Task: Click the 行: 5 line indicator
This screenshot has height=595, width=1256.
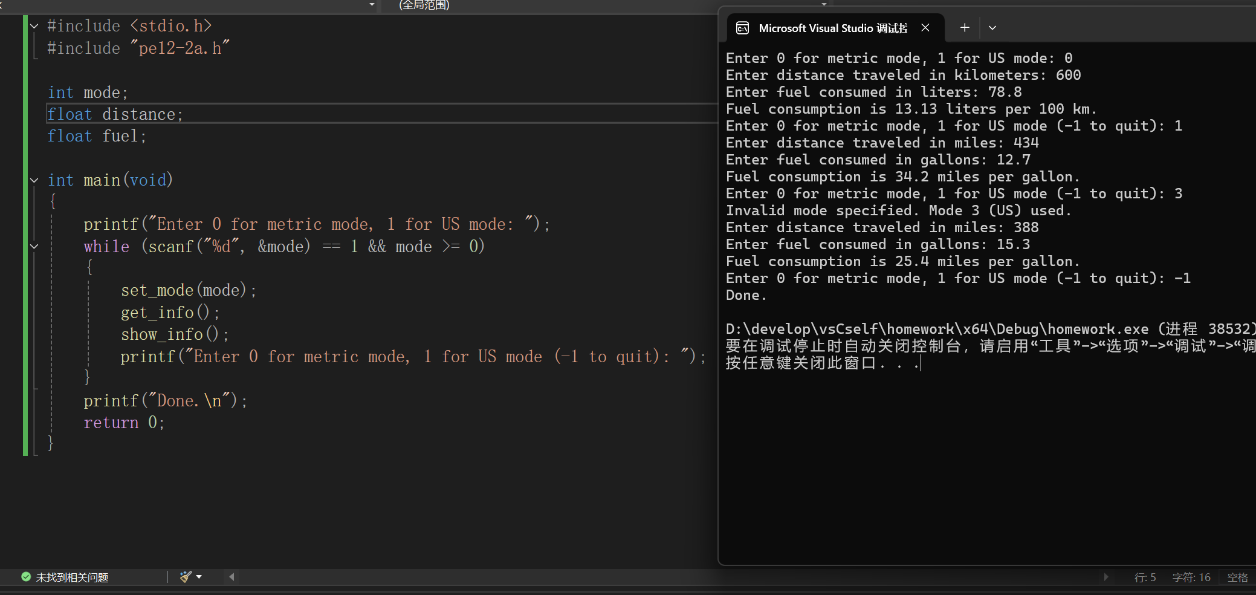Action: pyautogui.click(x=1145, y=577)
